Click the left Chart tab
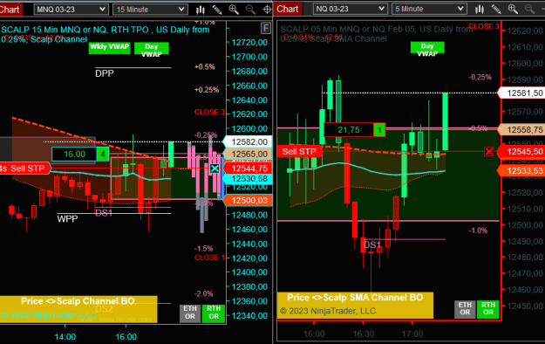The height and width of the screenshot is (344, 545). (10, 10)
